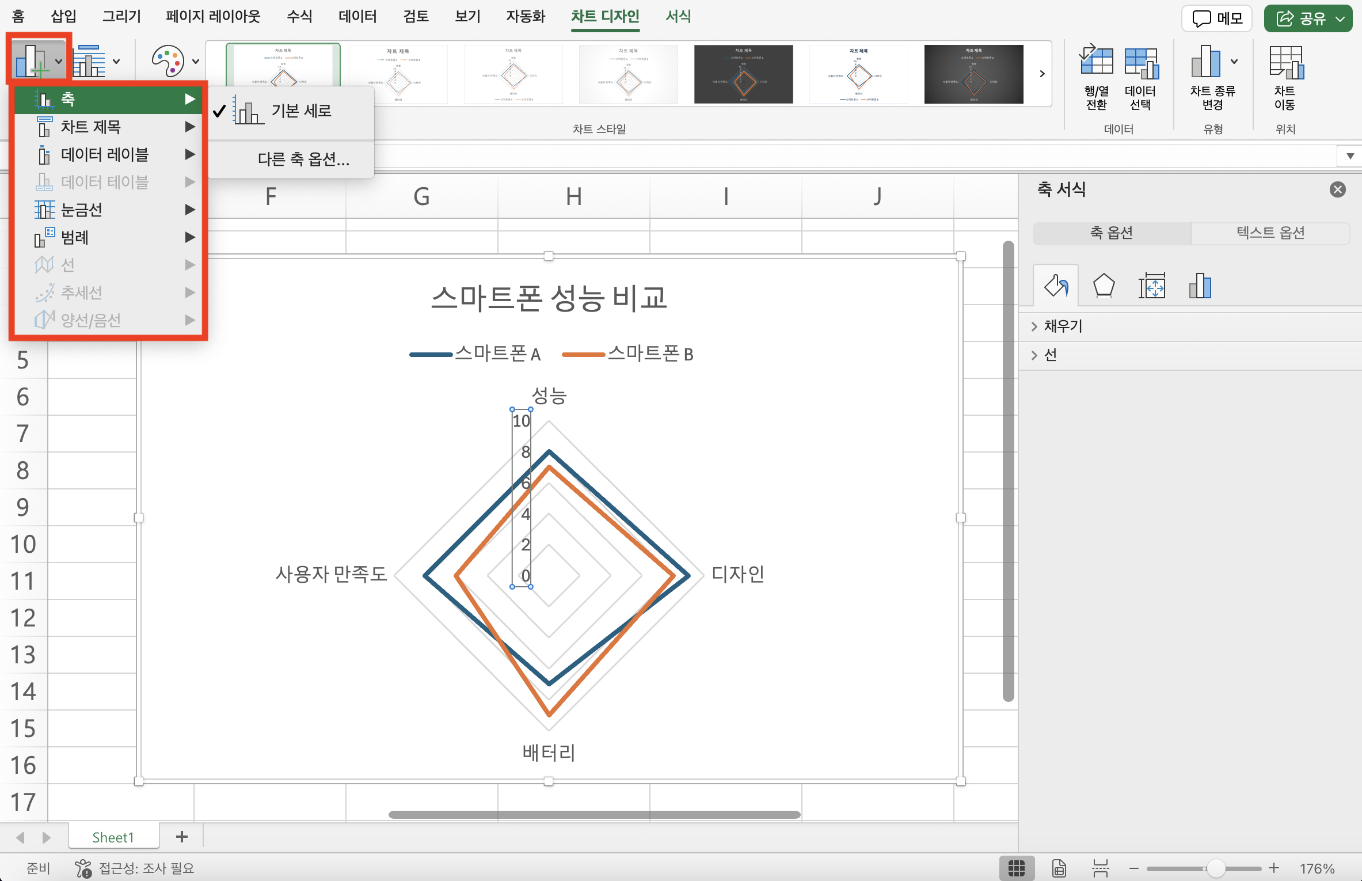Screen dimensions: 1362x881
Task: Switch to Page Break Preview icon
Action: pos(1101,868)
